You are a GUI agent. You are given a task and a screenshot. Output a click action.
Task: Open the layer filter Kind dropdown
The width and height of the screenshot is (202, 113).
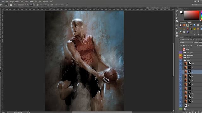(184, 40)
